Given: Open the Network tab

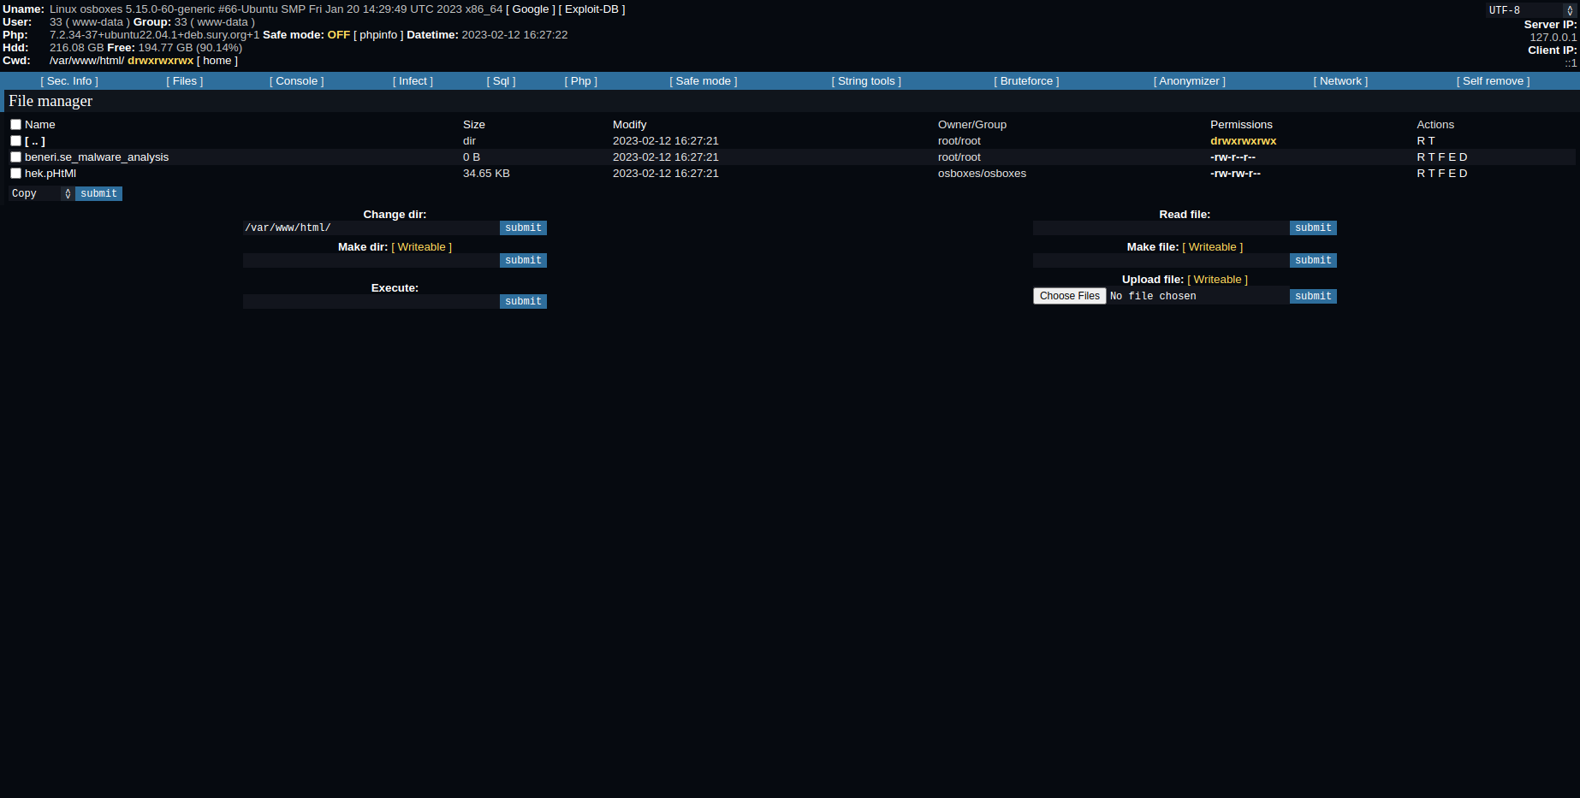Looking at the screenshot, I should coord(1340,81).
